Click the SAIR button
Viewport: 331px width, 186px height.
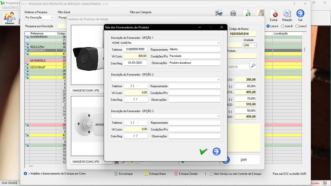[243, 159]
